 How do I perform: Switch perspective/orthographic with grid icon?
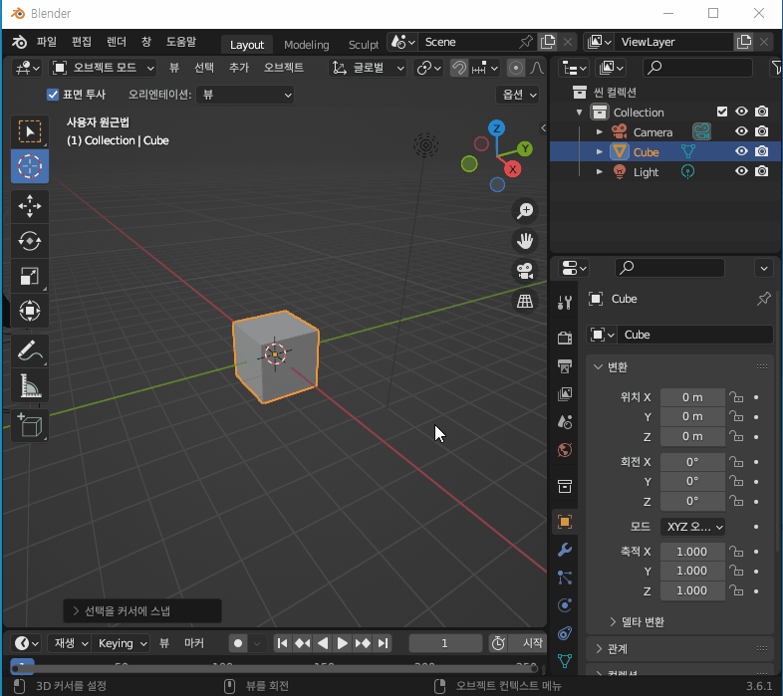click(x=525, y=301)
